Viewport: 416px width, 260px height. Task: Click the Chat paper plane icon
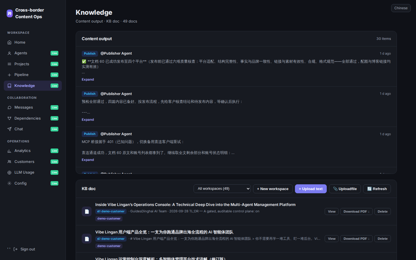tap(9, 129)
